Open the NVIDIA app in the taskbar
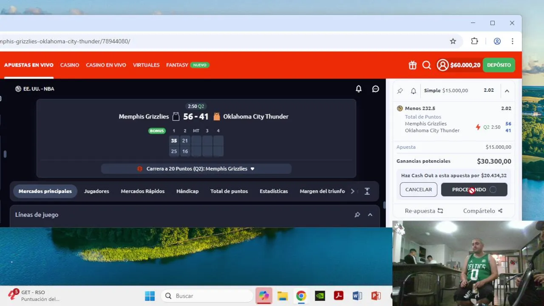544x306 pixels. click(320, 296)
